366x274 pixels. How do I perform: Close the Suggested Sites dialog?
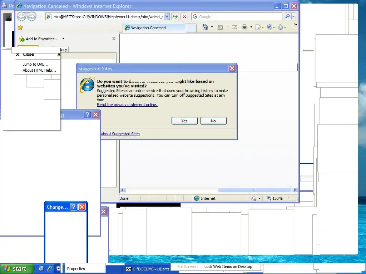pyautogui.click(x=232, y=68)
